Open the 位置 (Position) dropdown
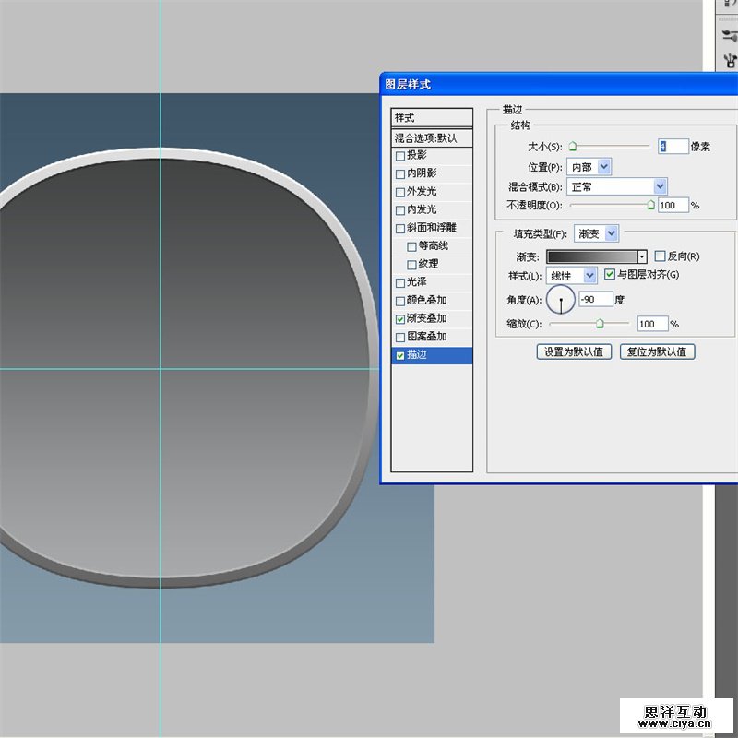This screenshot has height=738, width=738. [x=603, y=167]
